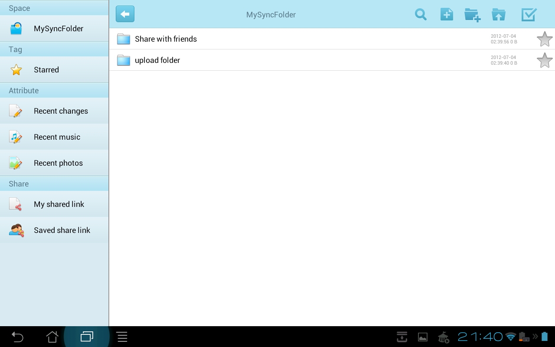Screen dimensions: 555x347
Task: Open Recent music list
Action: [x=54, y=137]
